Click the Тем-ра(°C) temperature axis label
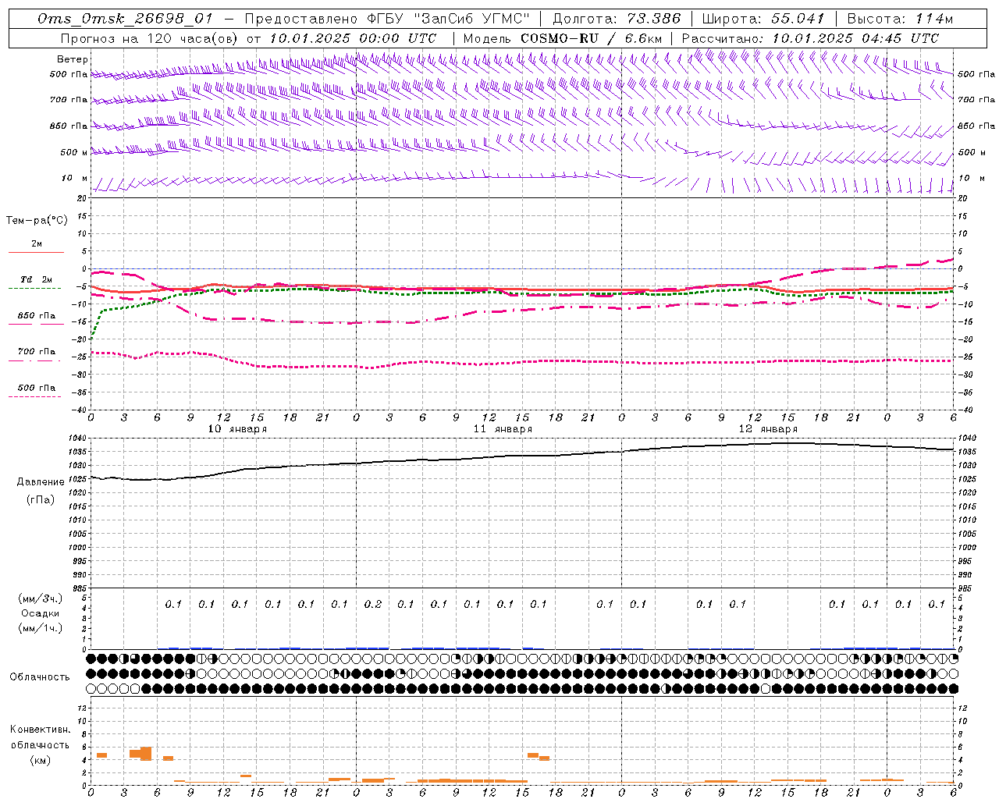Screen dimensions: 999x799 tap(37, 221)
